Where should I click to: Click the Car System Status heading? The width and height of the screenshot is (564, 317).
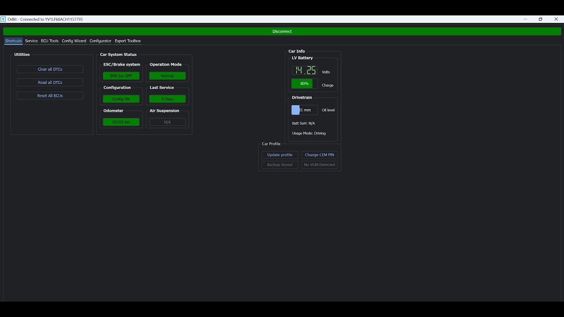[119, 55]
